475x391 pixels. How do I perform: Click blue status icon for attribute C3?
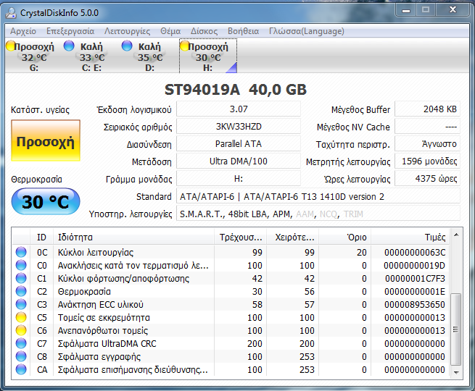[x=21, y=304]
